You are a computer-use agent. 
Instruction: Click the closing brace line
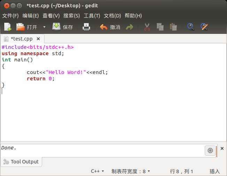coord(3,85)
